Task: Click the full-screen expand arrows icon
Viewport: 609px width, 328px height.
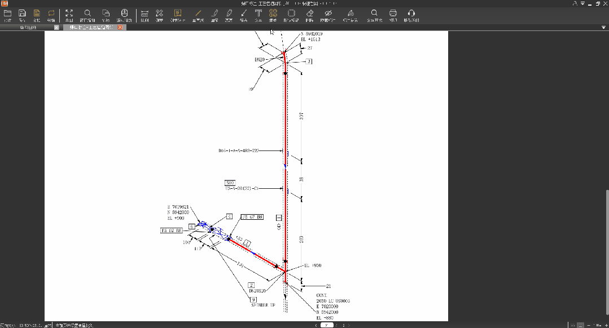Action: (69, 13)
